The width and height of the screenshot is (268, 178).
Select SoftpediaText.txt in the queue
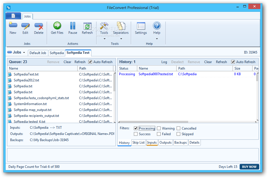26,74
